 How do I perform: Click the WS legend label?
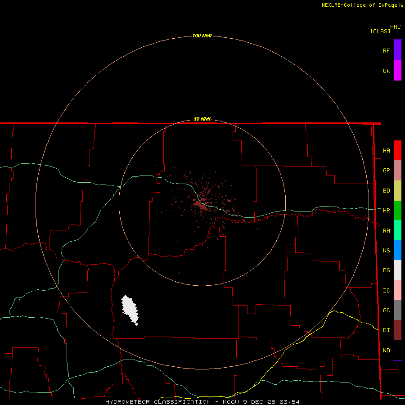386,250
